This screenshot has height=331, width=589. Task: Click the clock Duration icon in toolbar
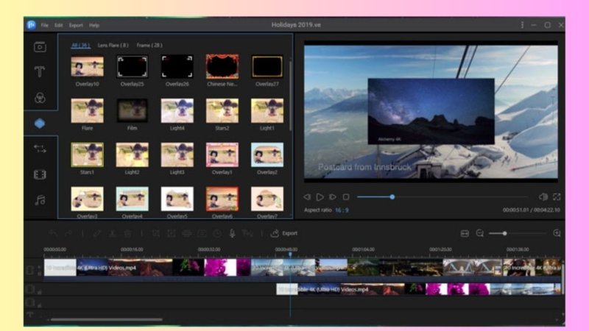(217, 233)
